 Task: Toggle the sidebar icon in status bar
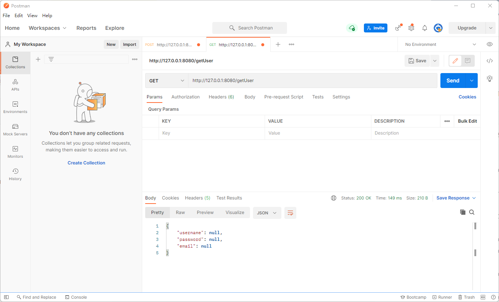coord(6,297)
